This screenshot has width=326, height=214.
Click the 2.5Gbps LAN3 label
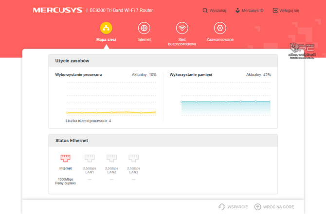tap(134, 170)
